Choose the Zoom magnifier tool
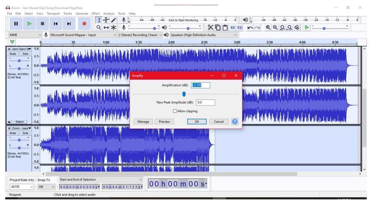This screenshot has width=375, height=202. pyautogui.click(x=99, y=27)
